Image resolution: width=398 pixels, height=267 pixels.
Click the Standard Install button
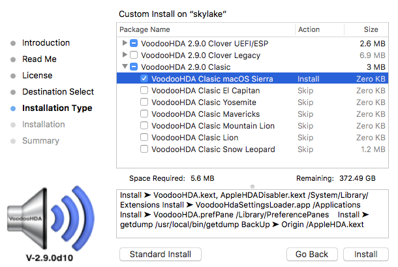point(160,254)
